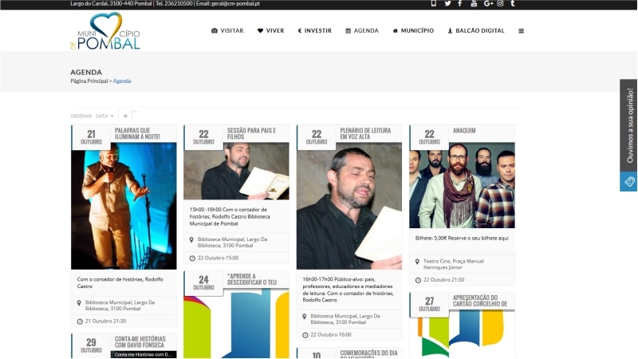Screen dimensions: 638x359
Task: Click 'Bilhete: 5,00€ Reserve o seu bilhete aqui'
Action: 462,238
